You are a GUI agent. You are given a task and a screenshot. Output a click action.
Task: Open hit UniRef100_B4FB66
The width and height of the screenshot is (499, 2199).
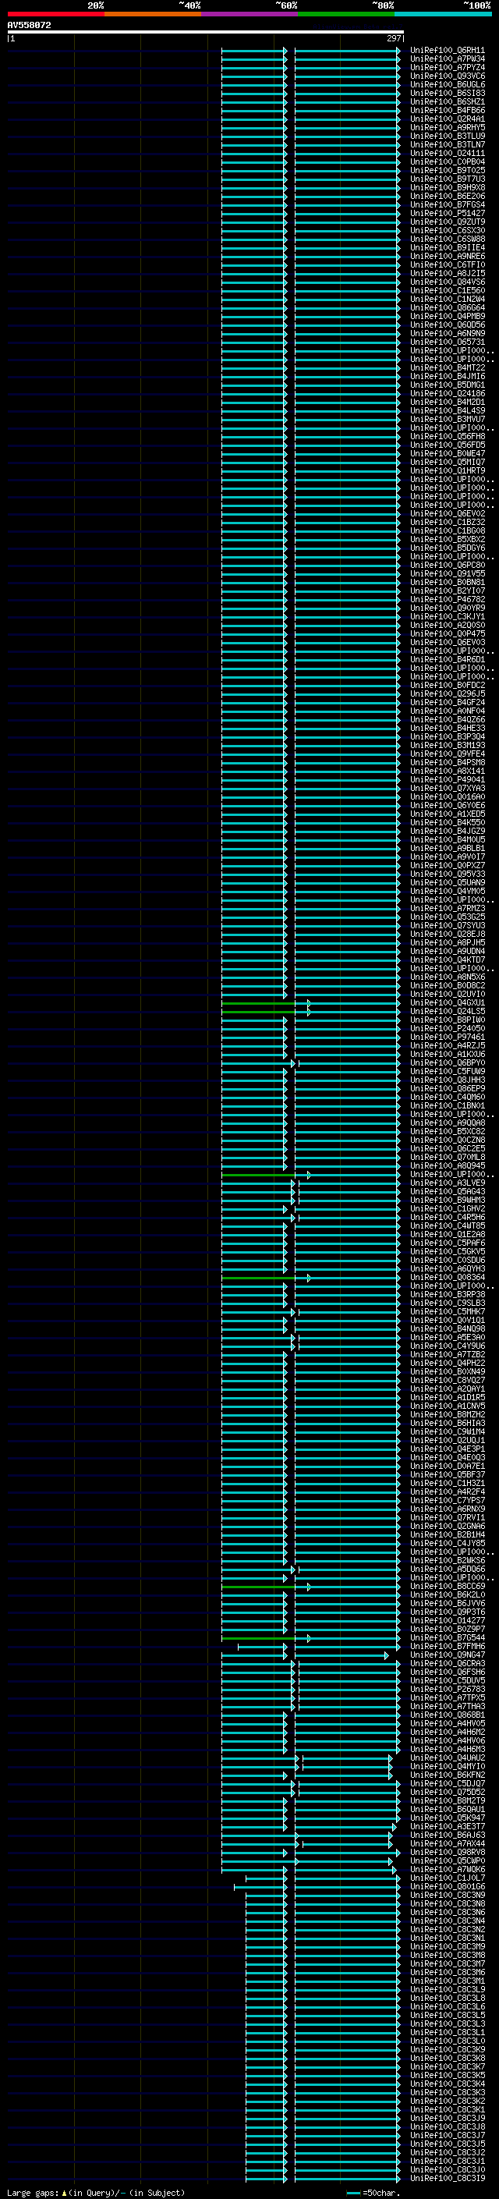pyautogui.click(x=448, y=110)
